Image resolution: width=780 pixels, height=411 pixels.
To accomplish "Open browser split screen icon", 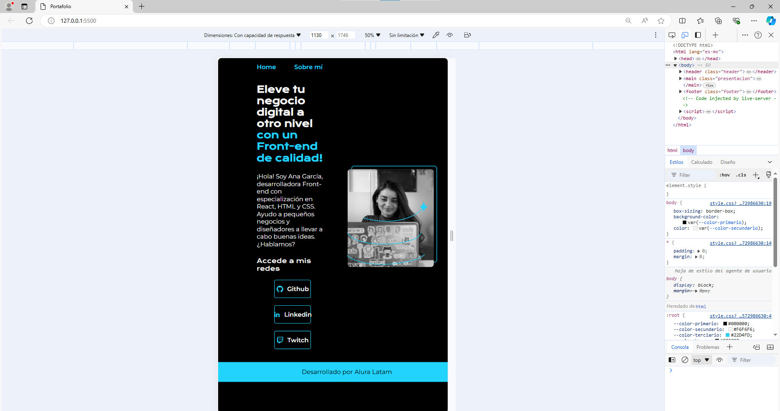I will click(x=682, y=21).
